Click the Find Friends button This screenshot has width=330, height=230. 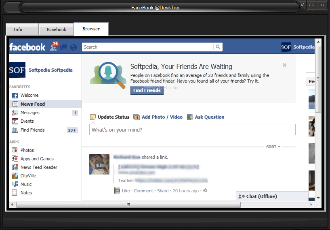click(147, 90)
